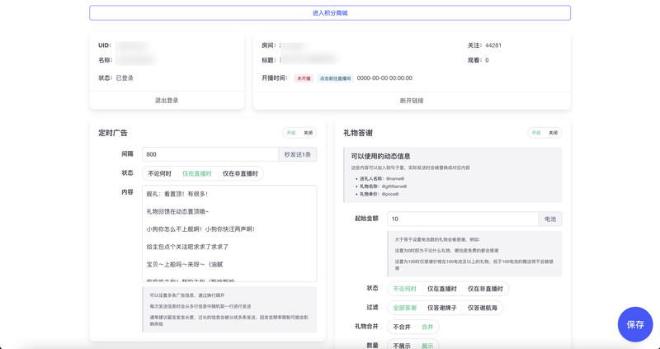Choose 不合并 for 礼物合并
Screen dimensions: 660x349
pyautogui.click(x=402, y=327)
